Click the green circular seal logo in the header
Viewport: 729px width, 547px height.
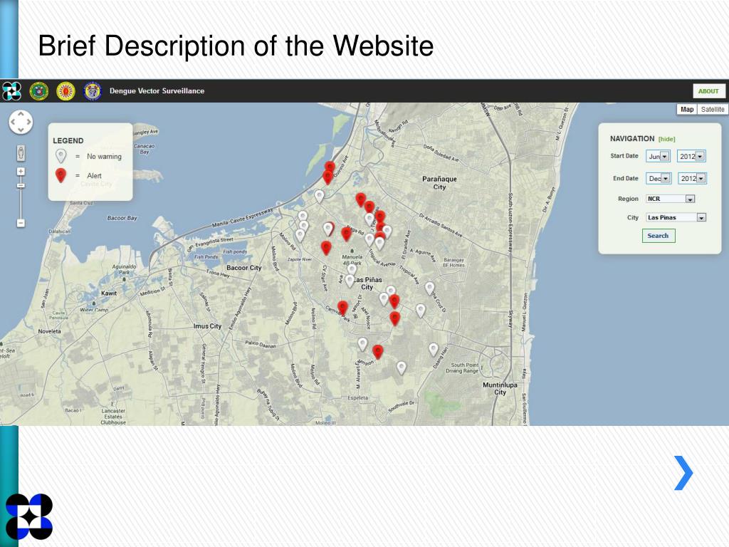tap(38, 90)
